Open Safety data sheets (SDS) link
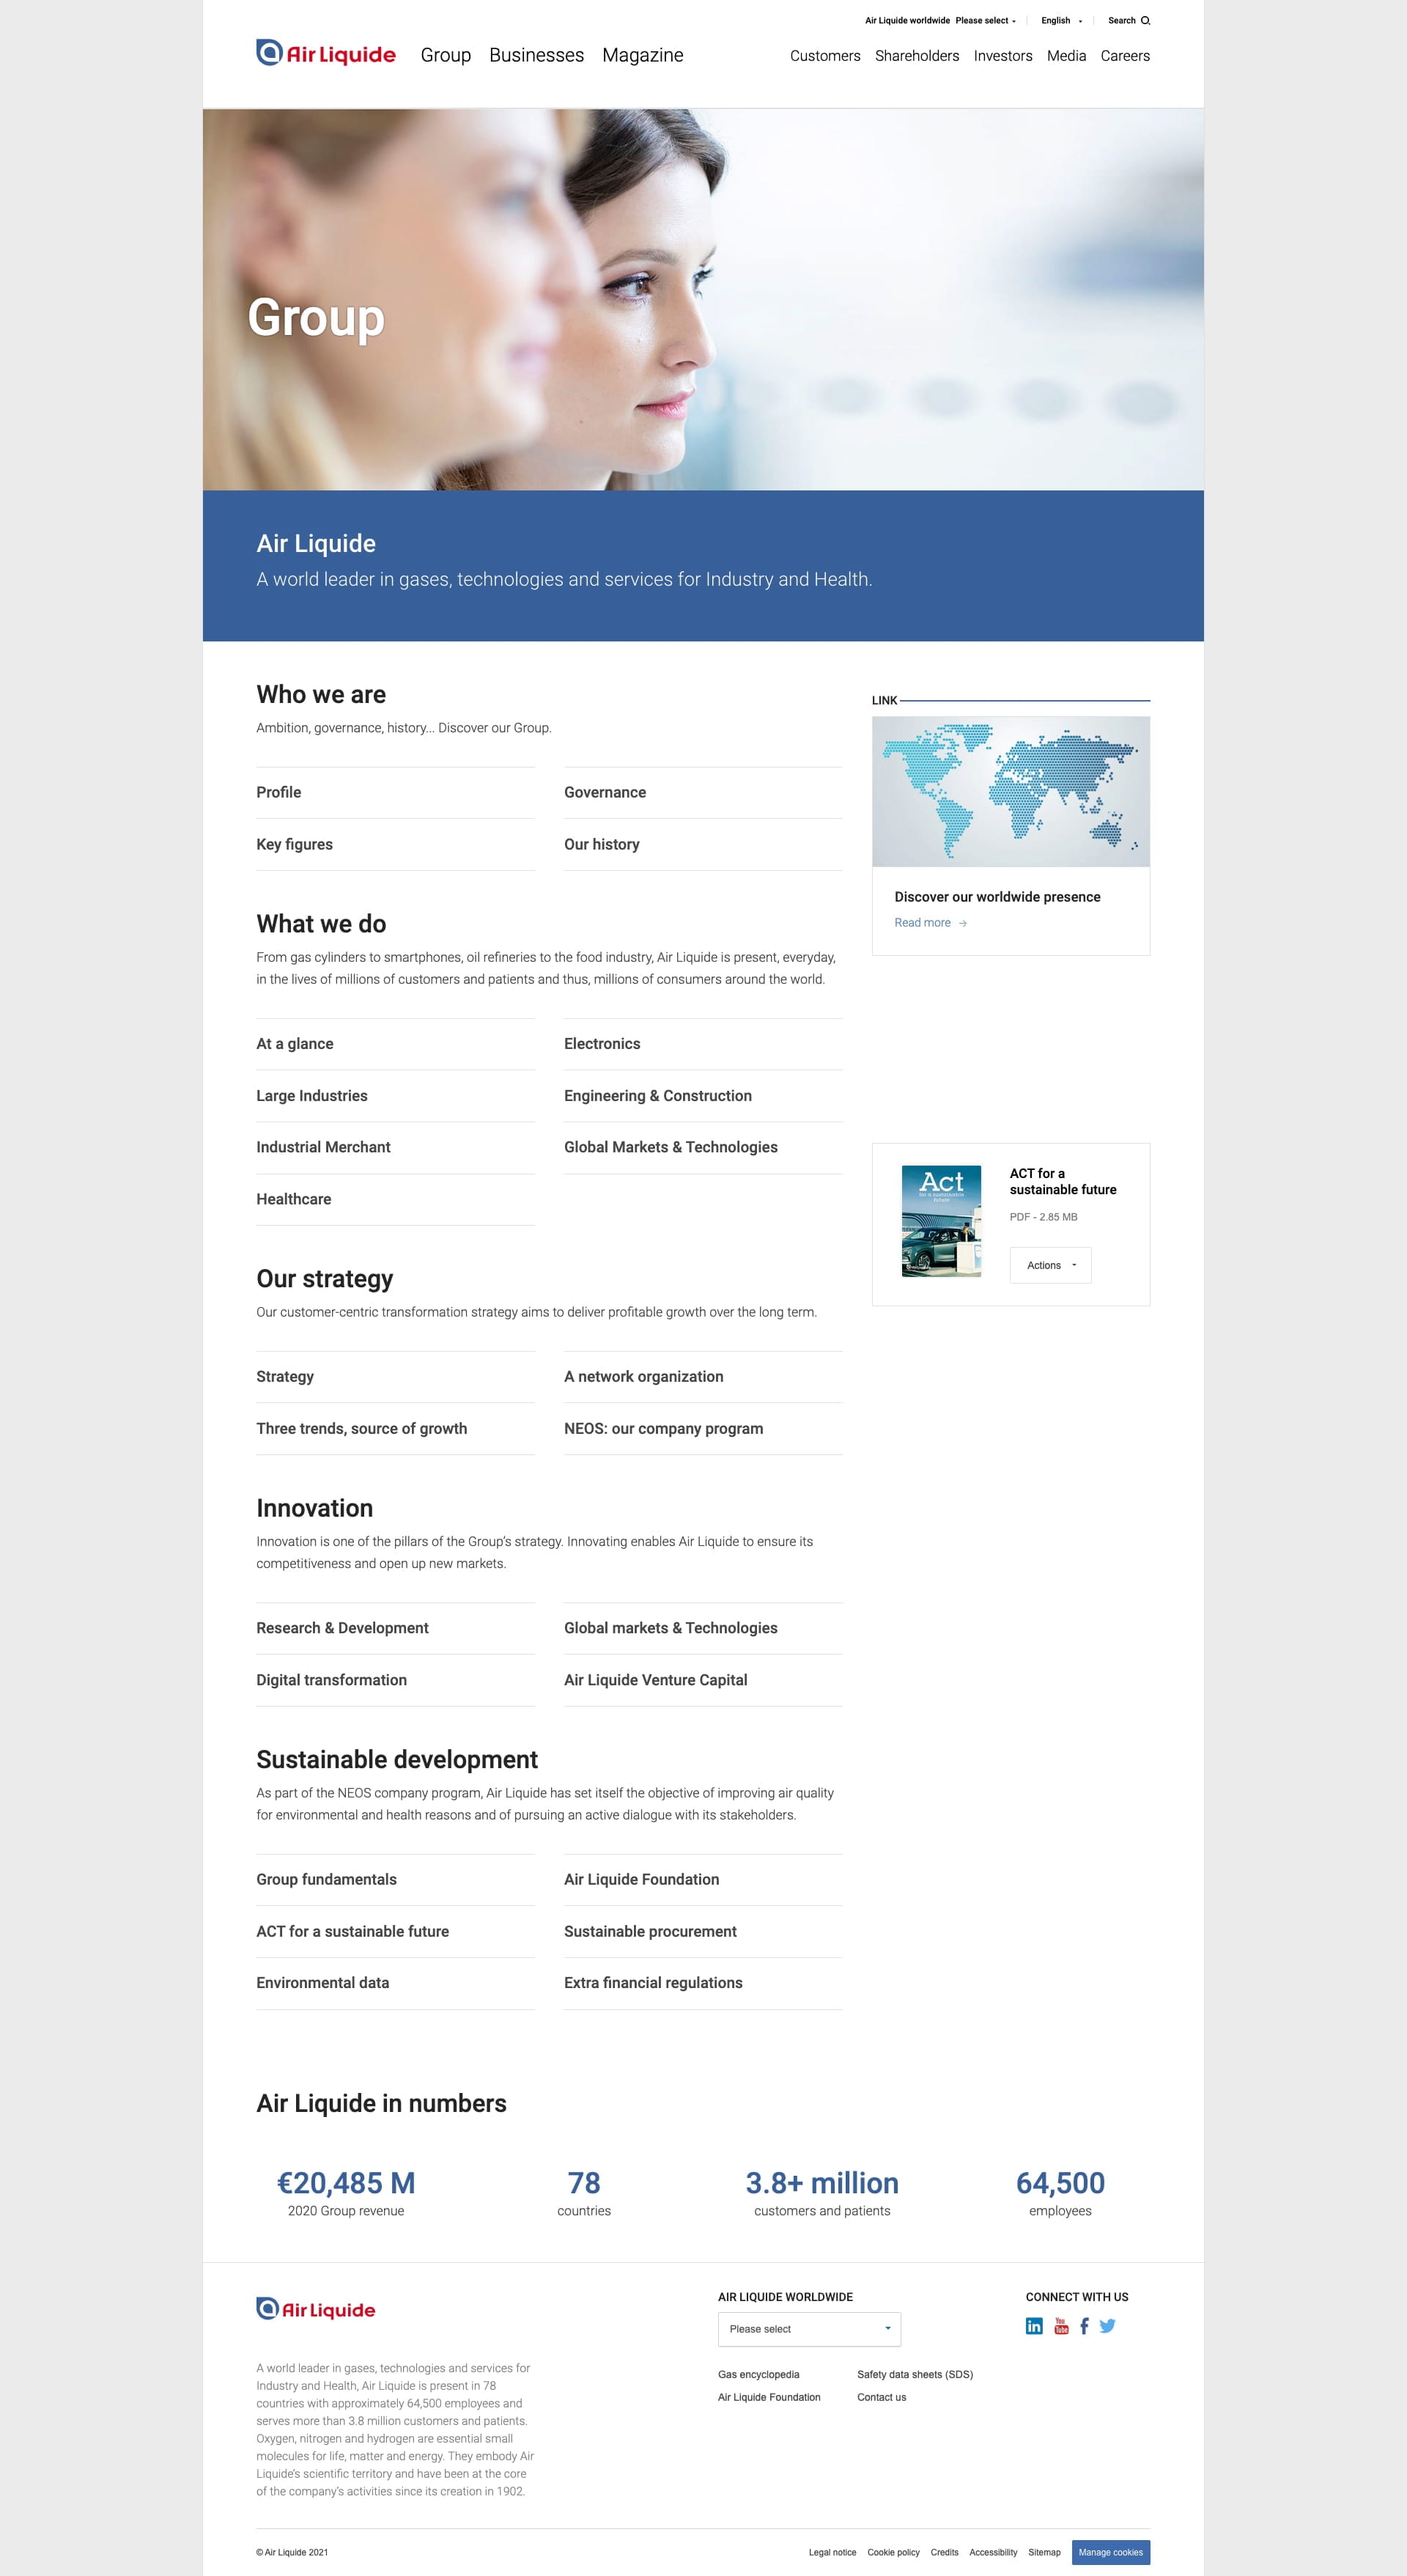This screenshot has height=2576, width=1407. point(915,2374)
